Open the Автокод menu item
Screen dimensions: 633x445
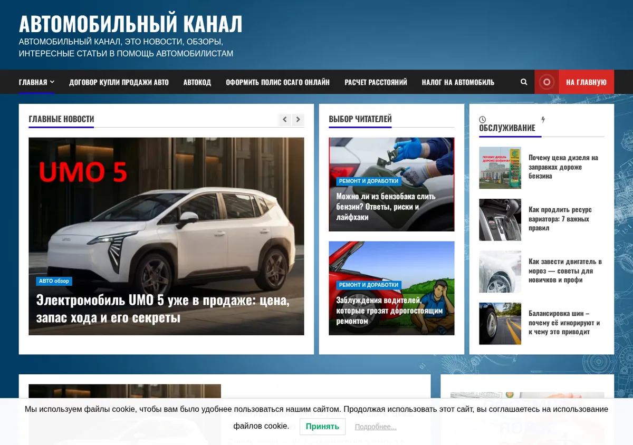[x=197, y=82]
